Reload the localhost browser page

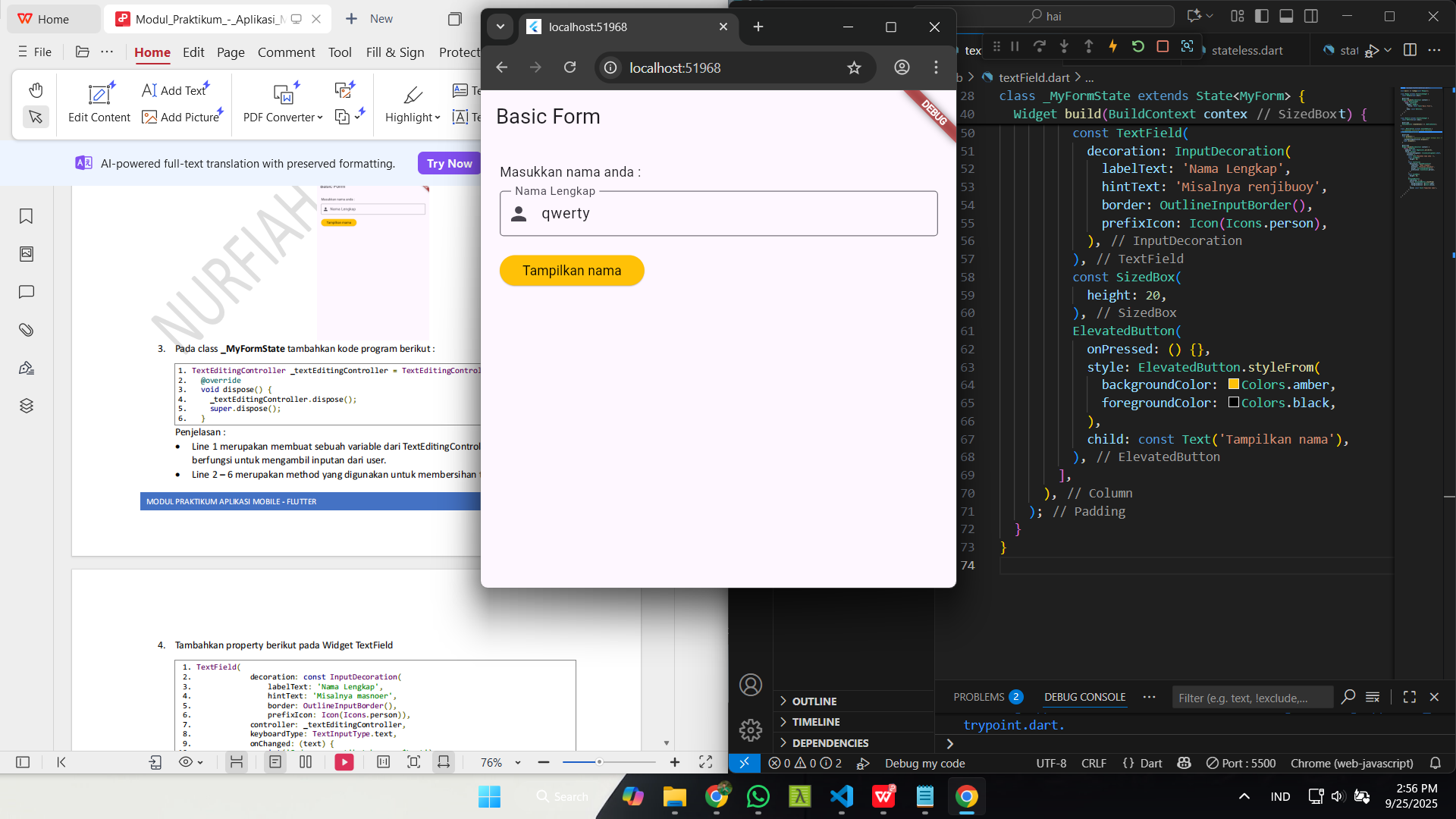tap(570, 68)
